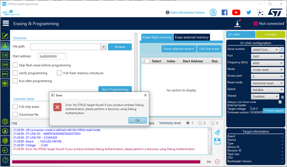The width and height of the screenshot is (287, 167).
Task: Open the hamburger menu icon
Action: (x=6, y=23)
